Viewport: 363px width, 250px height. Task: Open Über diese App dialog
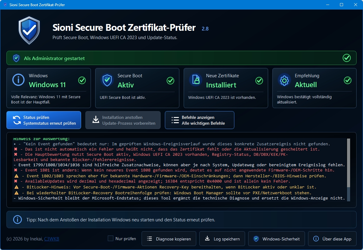(x=332, y=239)
